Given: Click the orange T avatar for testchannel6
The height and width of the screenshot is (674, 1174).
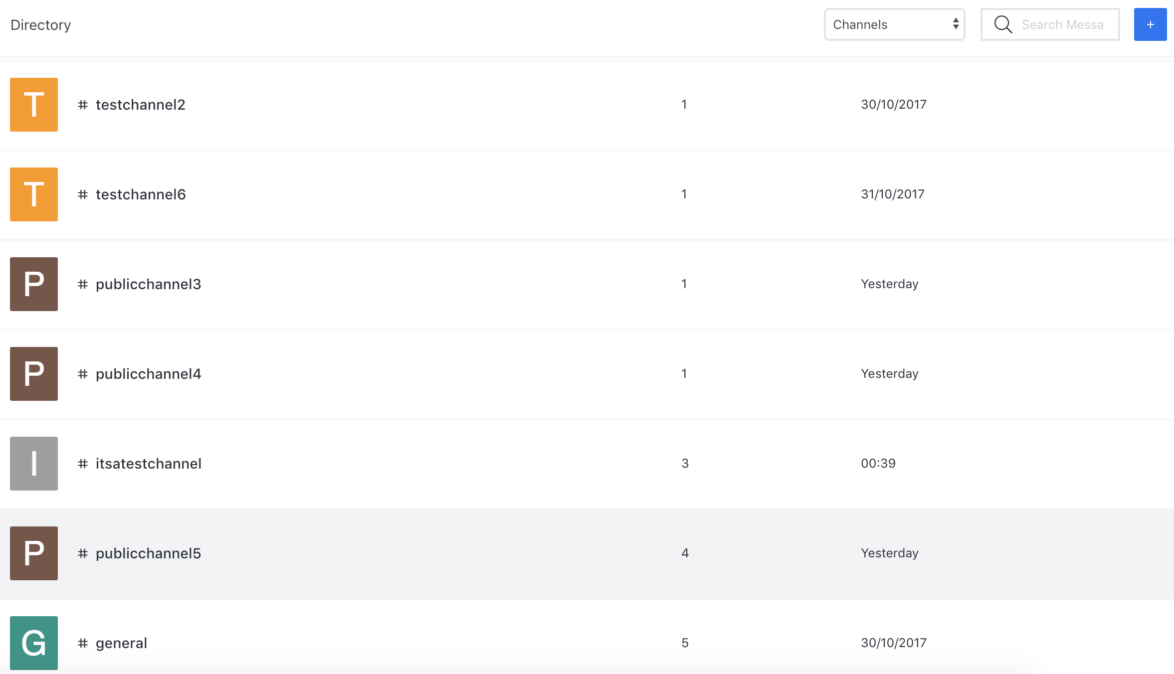Looking at the screenshot, I should click(34, 194).
